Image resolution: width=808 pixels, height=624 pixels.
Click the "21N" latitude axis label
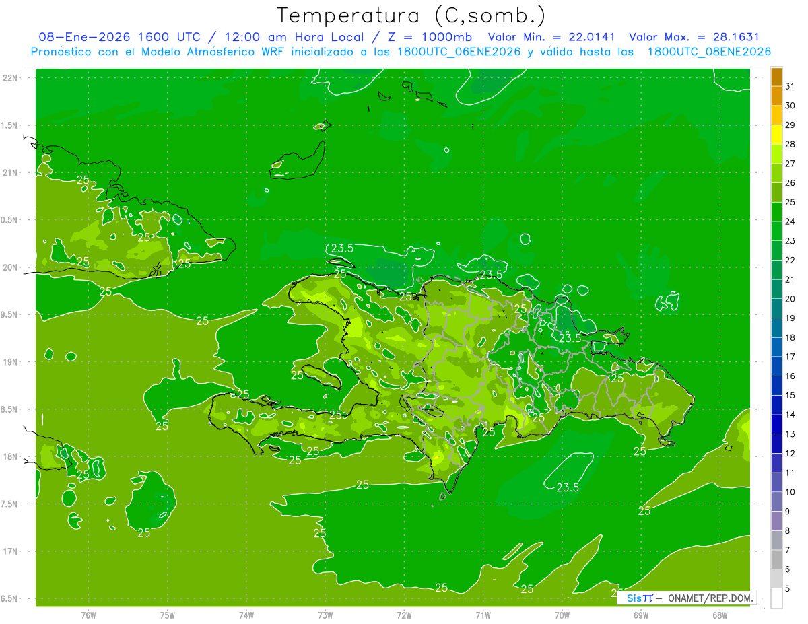(9, 172)
